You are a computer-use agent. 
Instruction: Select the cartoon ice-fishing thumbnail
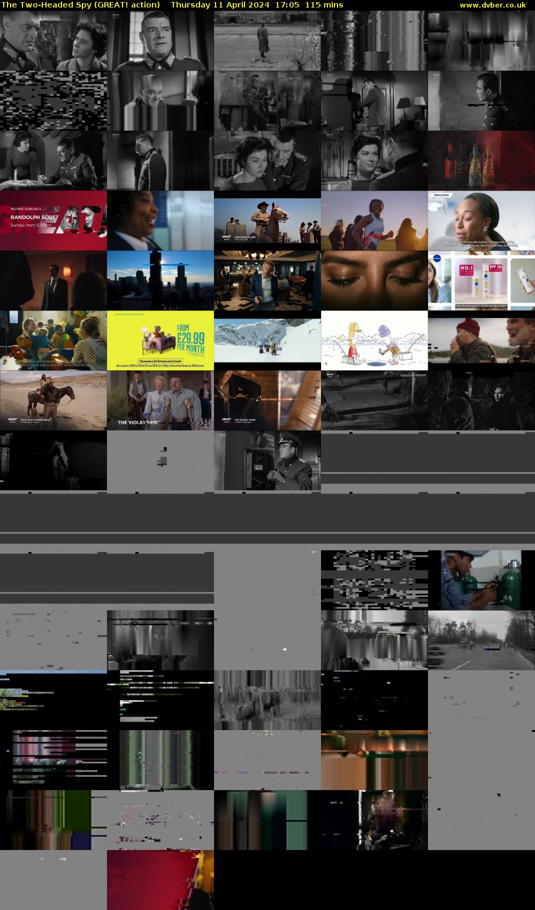point(374,340)
